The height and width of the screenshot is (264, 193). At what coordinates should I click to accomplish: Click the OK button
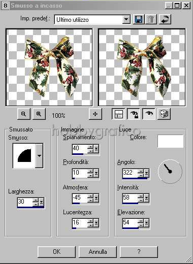point(56,252)
